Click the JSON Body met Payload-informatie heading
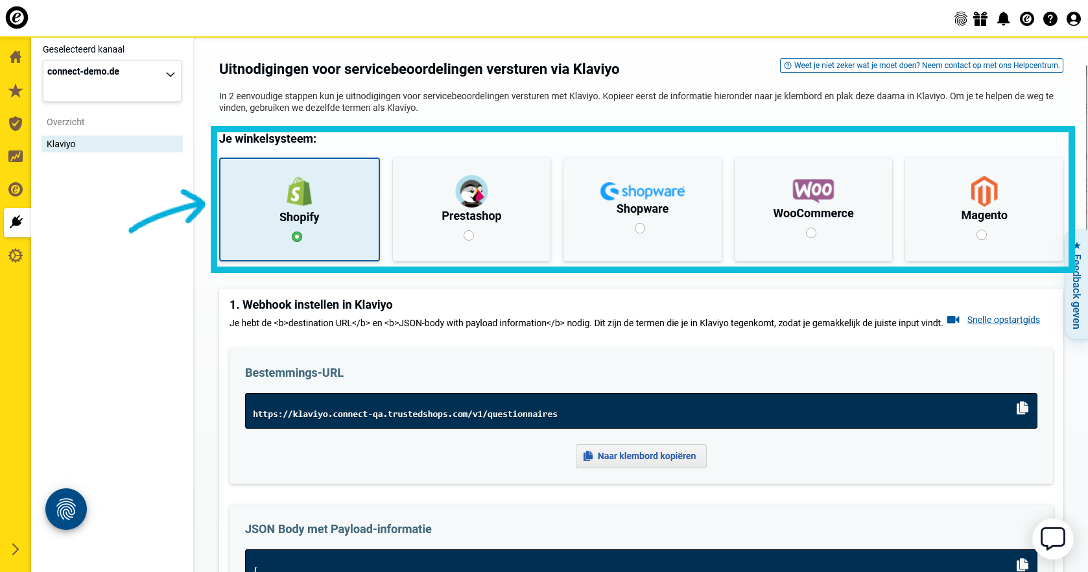 [338, 529]
